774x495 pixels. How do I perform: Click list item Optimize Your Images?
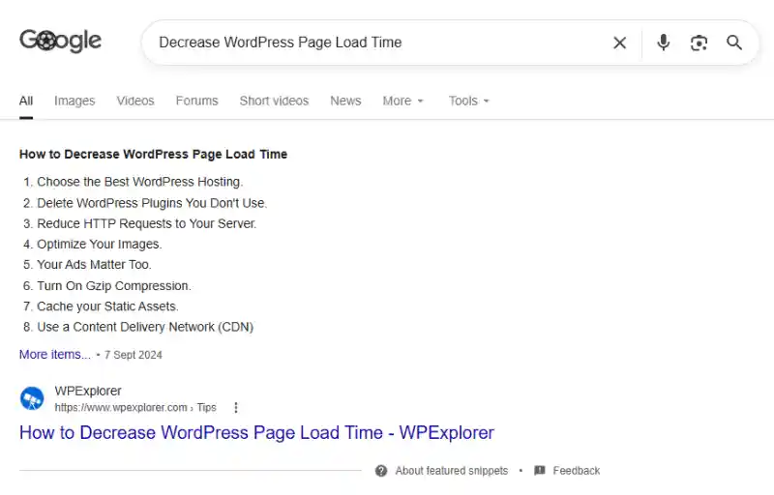[100, 244]
